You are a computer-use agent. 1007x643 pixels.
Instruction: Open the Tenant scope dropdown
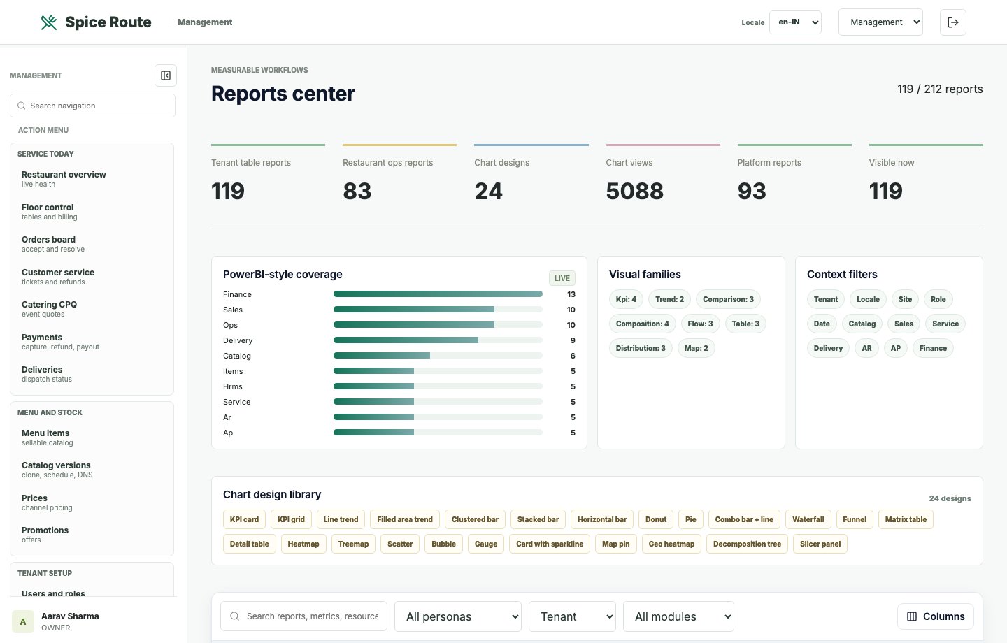tap(572, 616)
